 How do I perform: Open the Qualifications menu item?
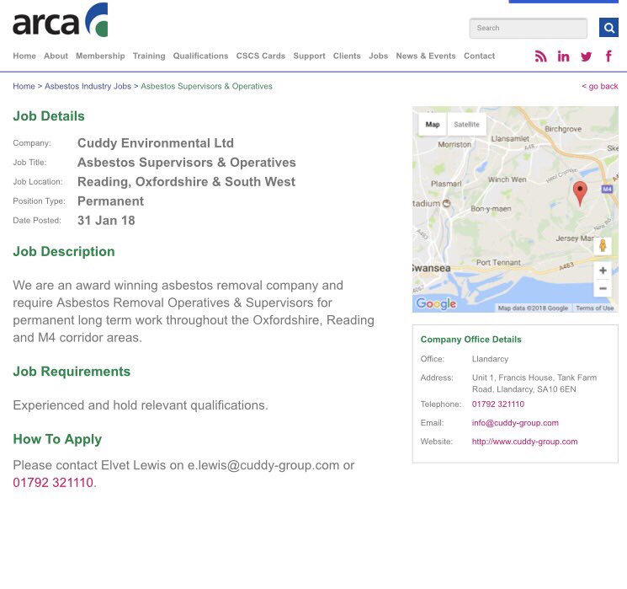click(201, 56)
